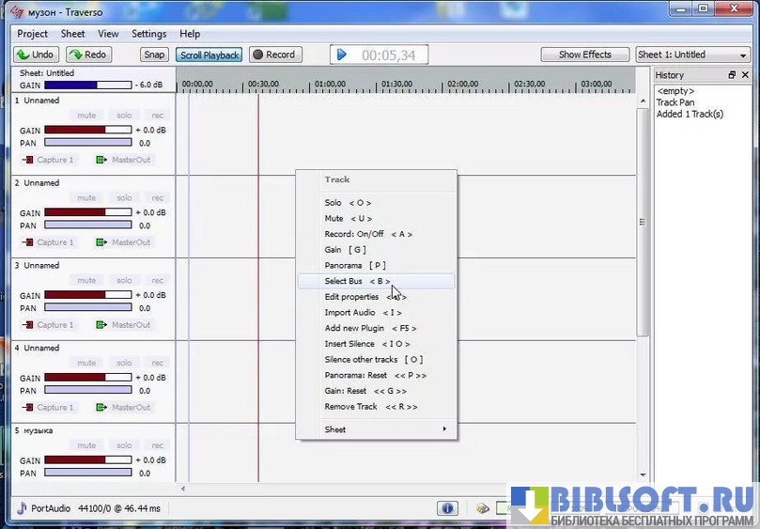Open the Settings menu in the menu bar
760x529 pixels.
(x=148, y=34)
